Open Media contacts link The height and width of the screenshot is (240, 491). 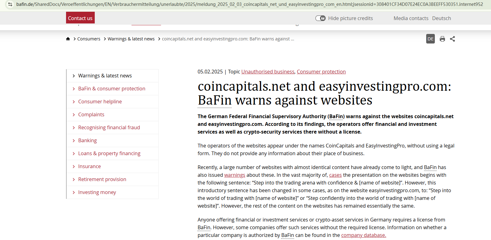[x=411, y=18]
